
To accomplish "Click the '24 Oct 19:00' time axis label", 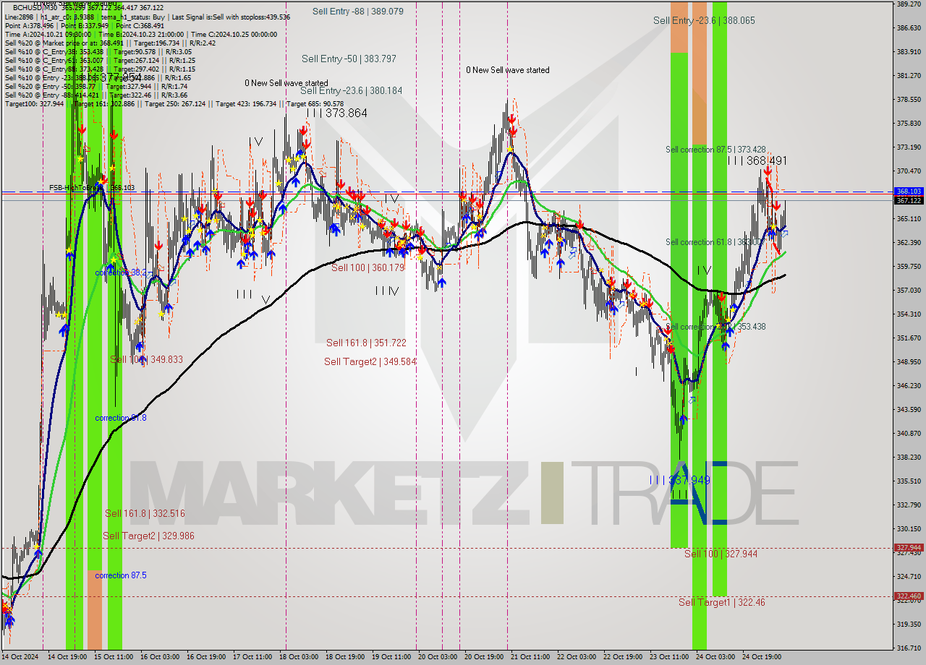I will 762,657.
